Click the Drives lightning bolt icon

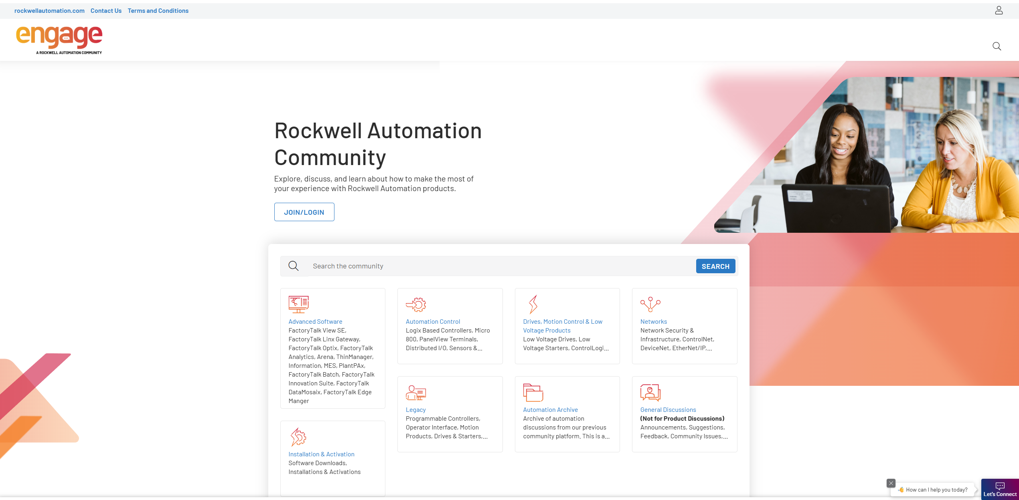[x=533, y=304]
